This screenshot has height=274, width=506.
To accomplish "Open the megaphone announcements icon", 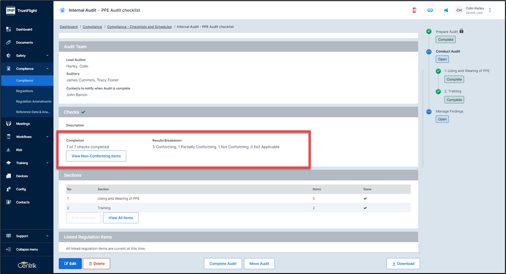I will pyautogui.click(x=446, y=10).
